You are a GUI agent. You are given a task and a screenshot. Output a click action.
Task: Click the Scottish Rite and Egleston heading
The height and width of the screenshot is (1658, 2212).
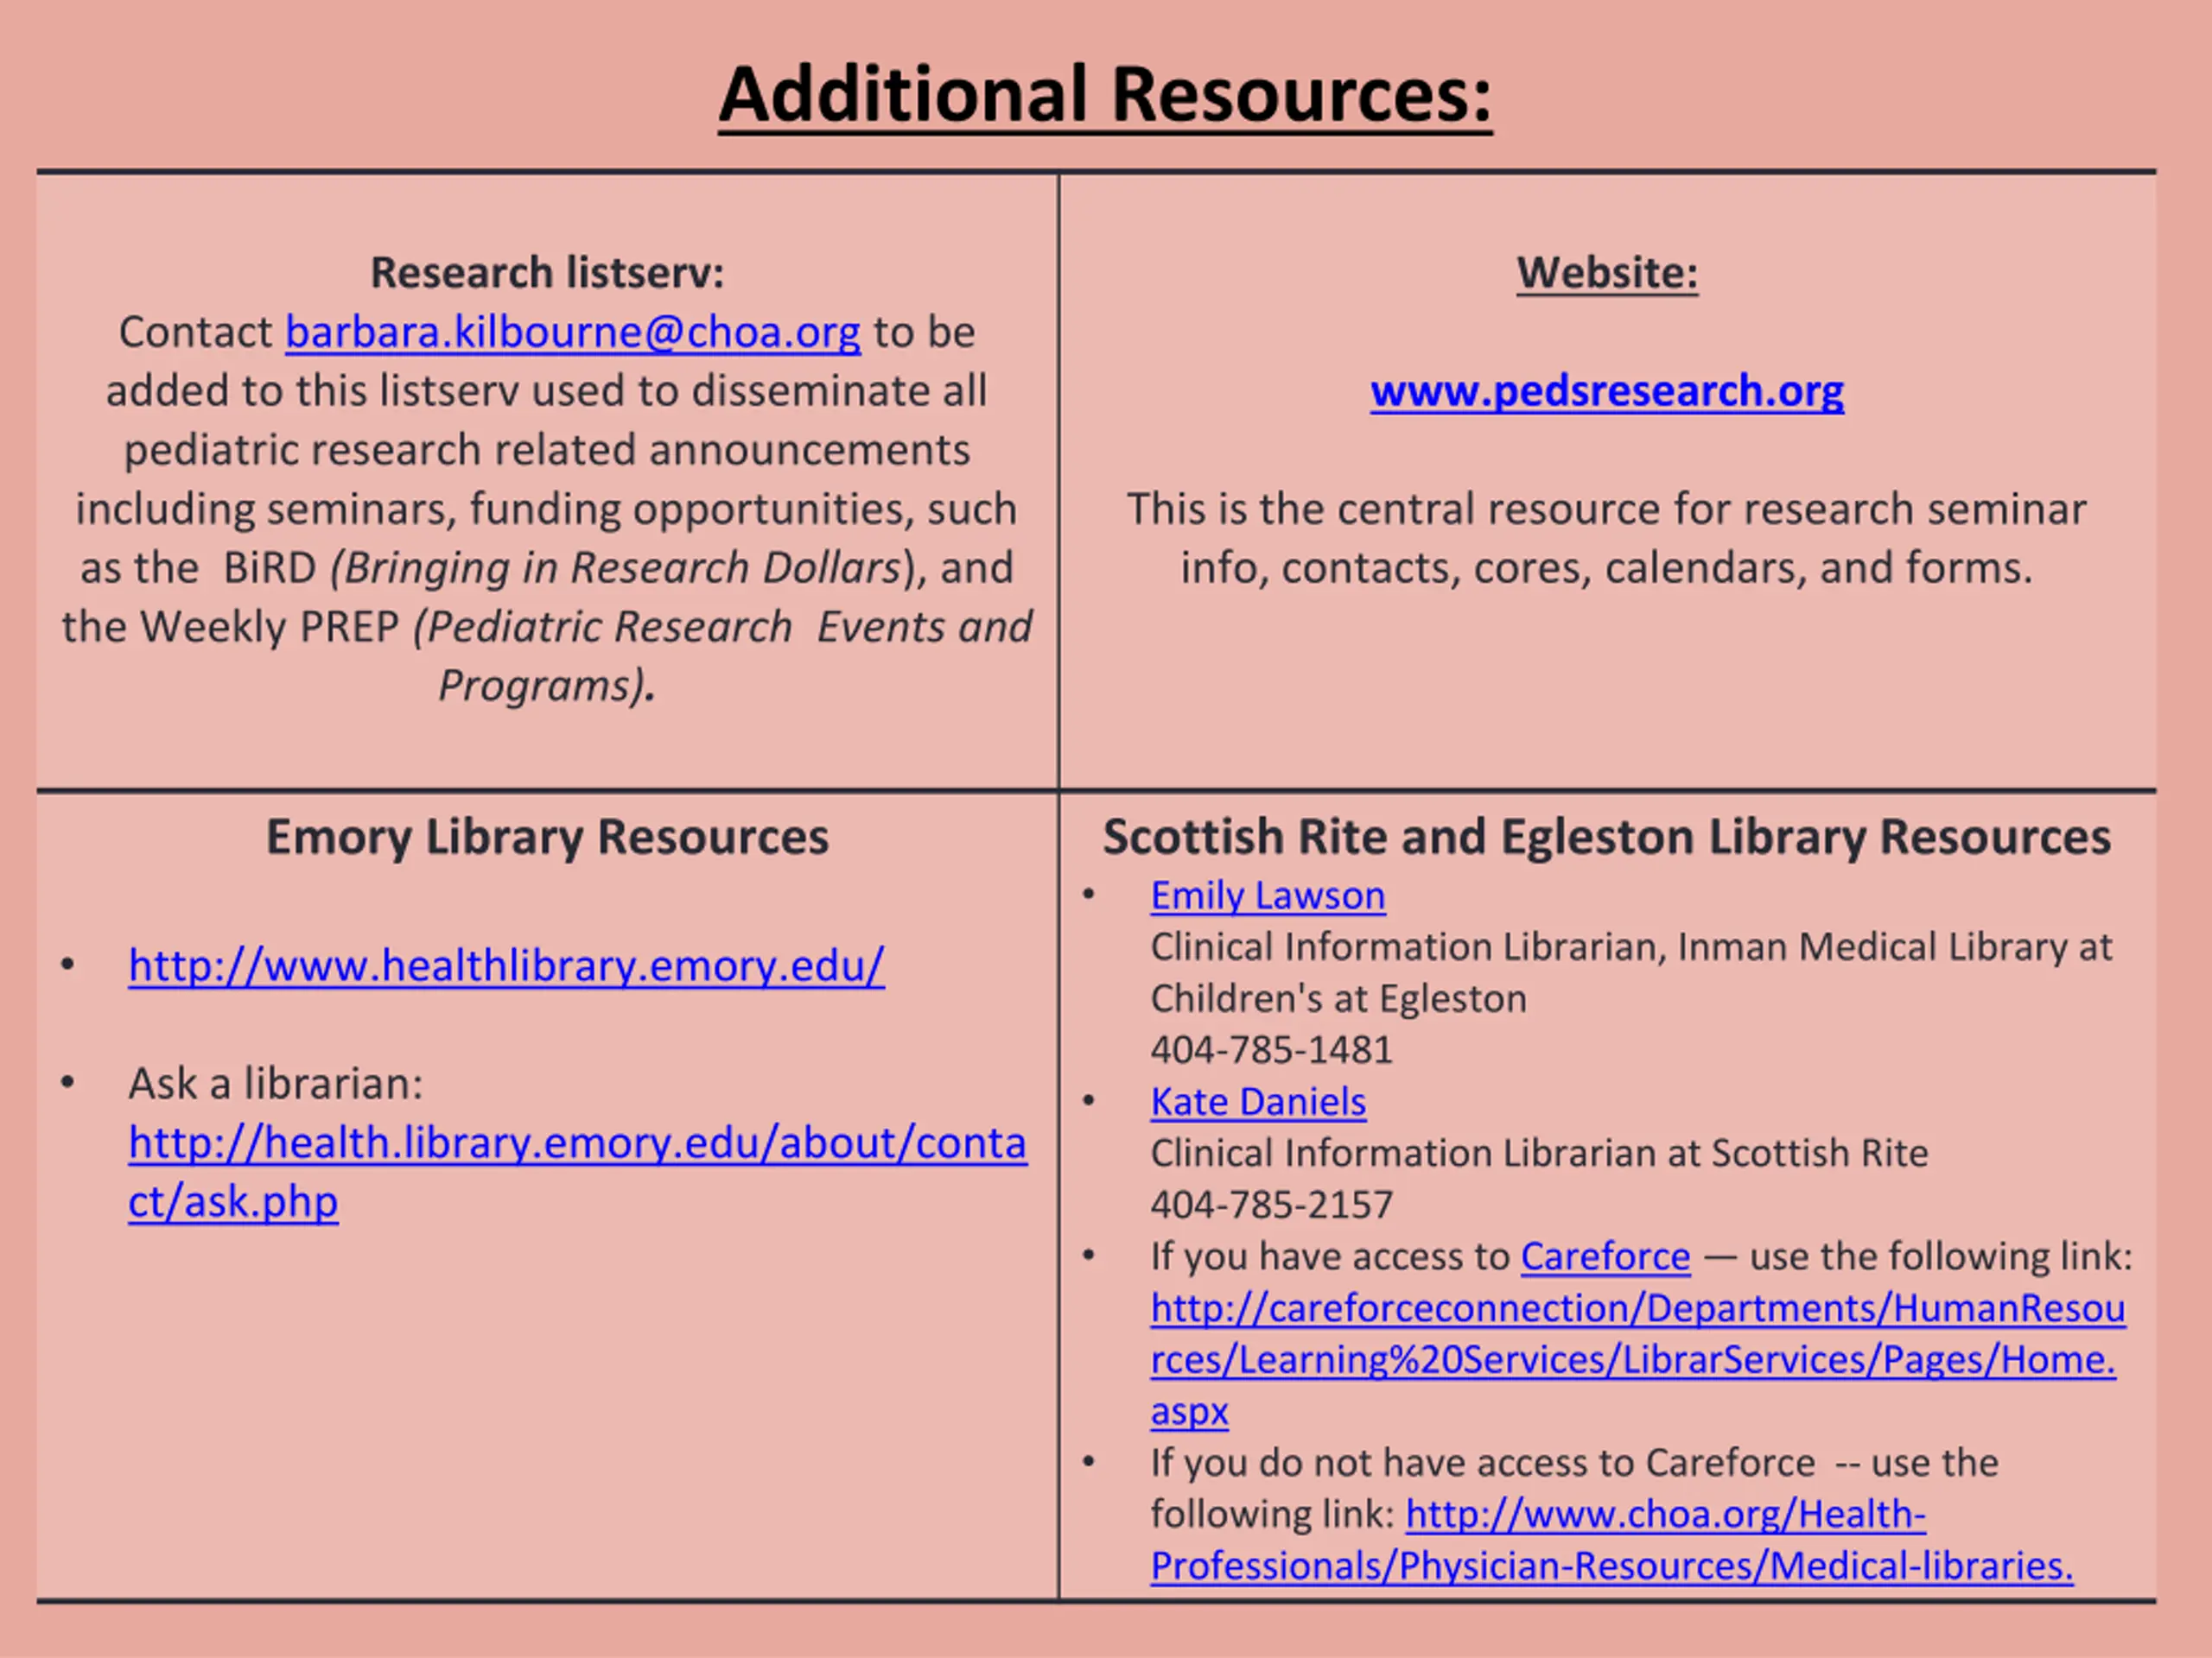(x=1606, y=837)
